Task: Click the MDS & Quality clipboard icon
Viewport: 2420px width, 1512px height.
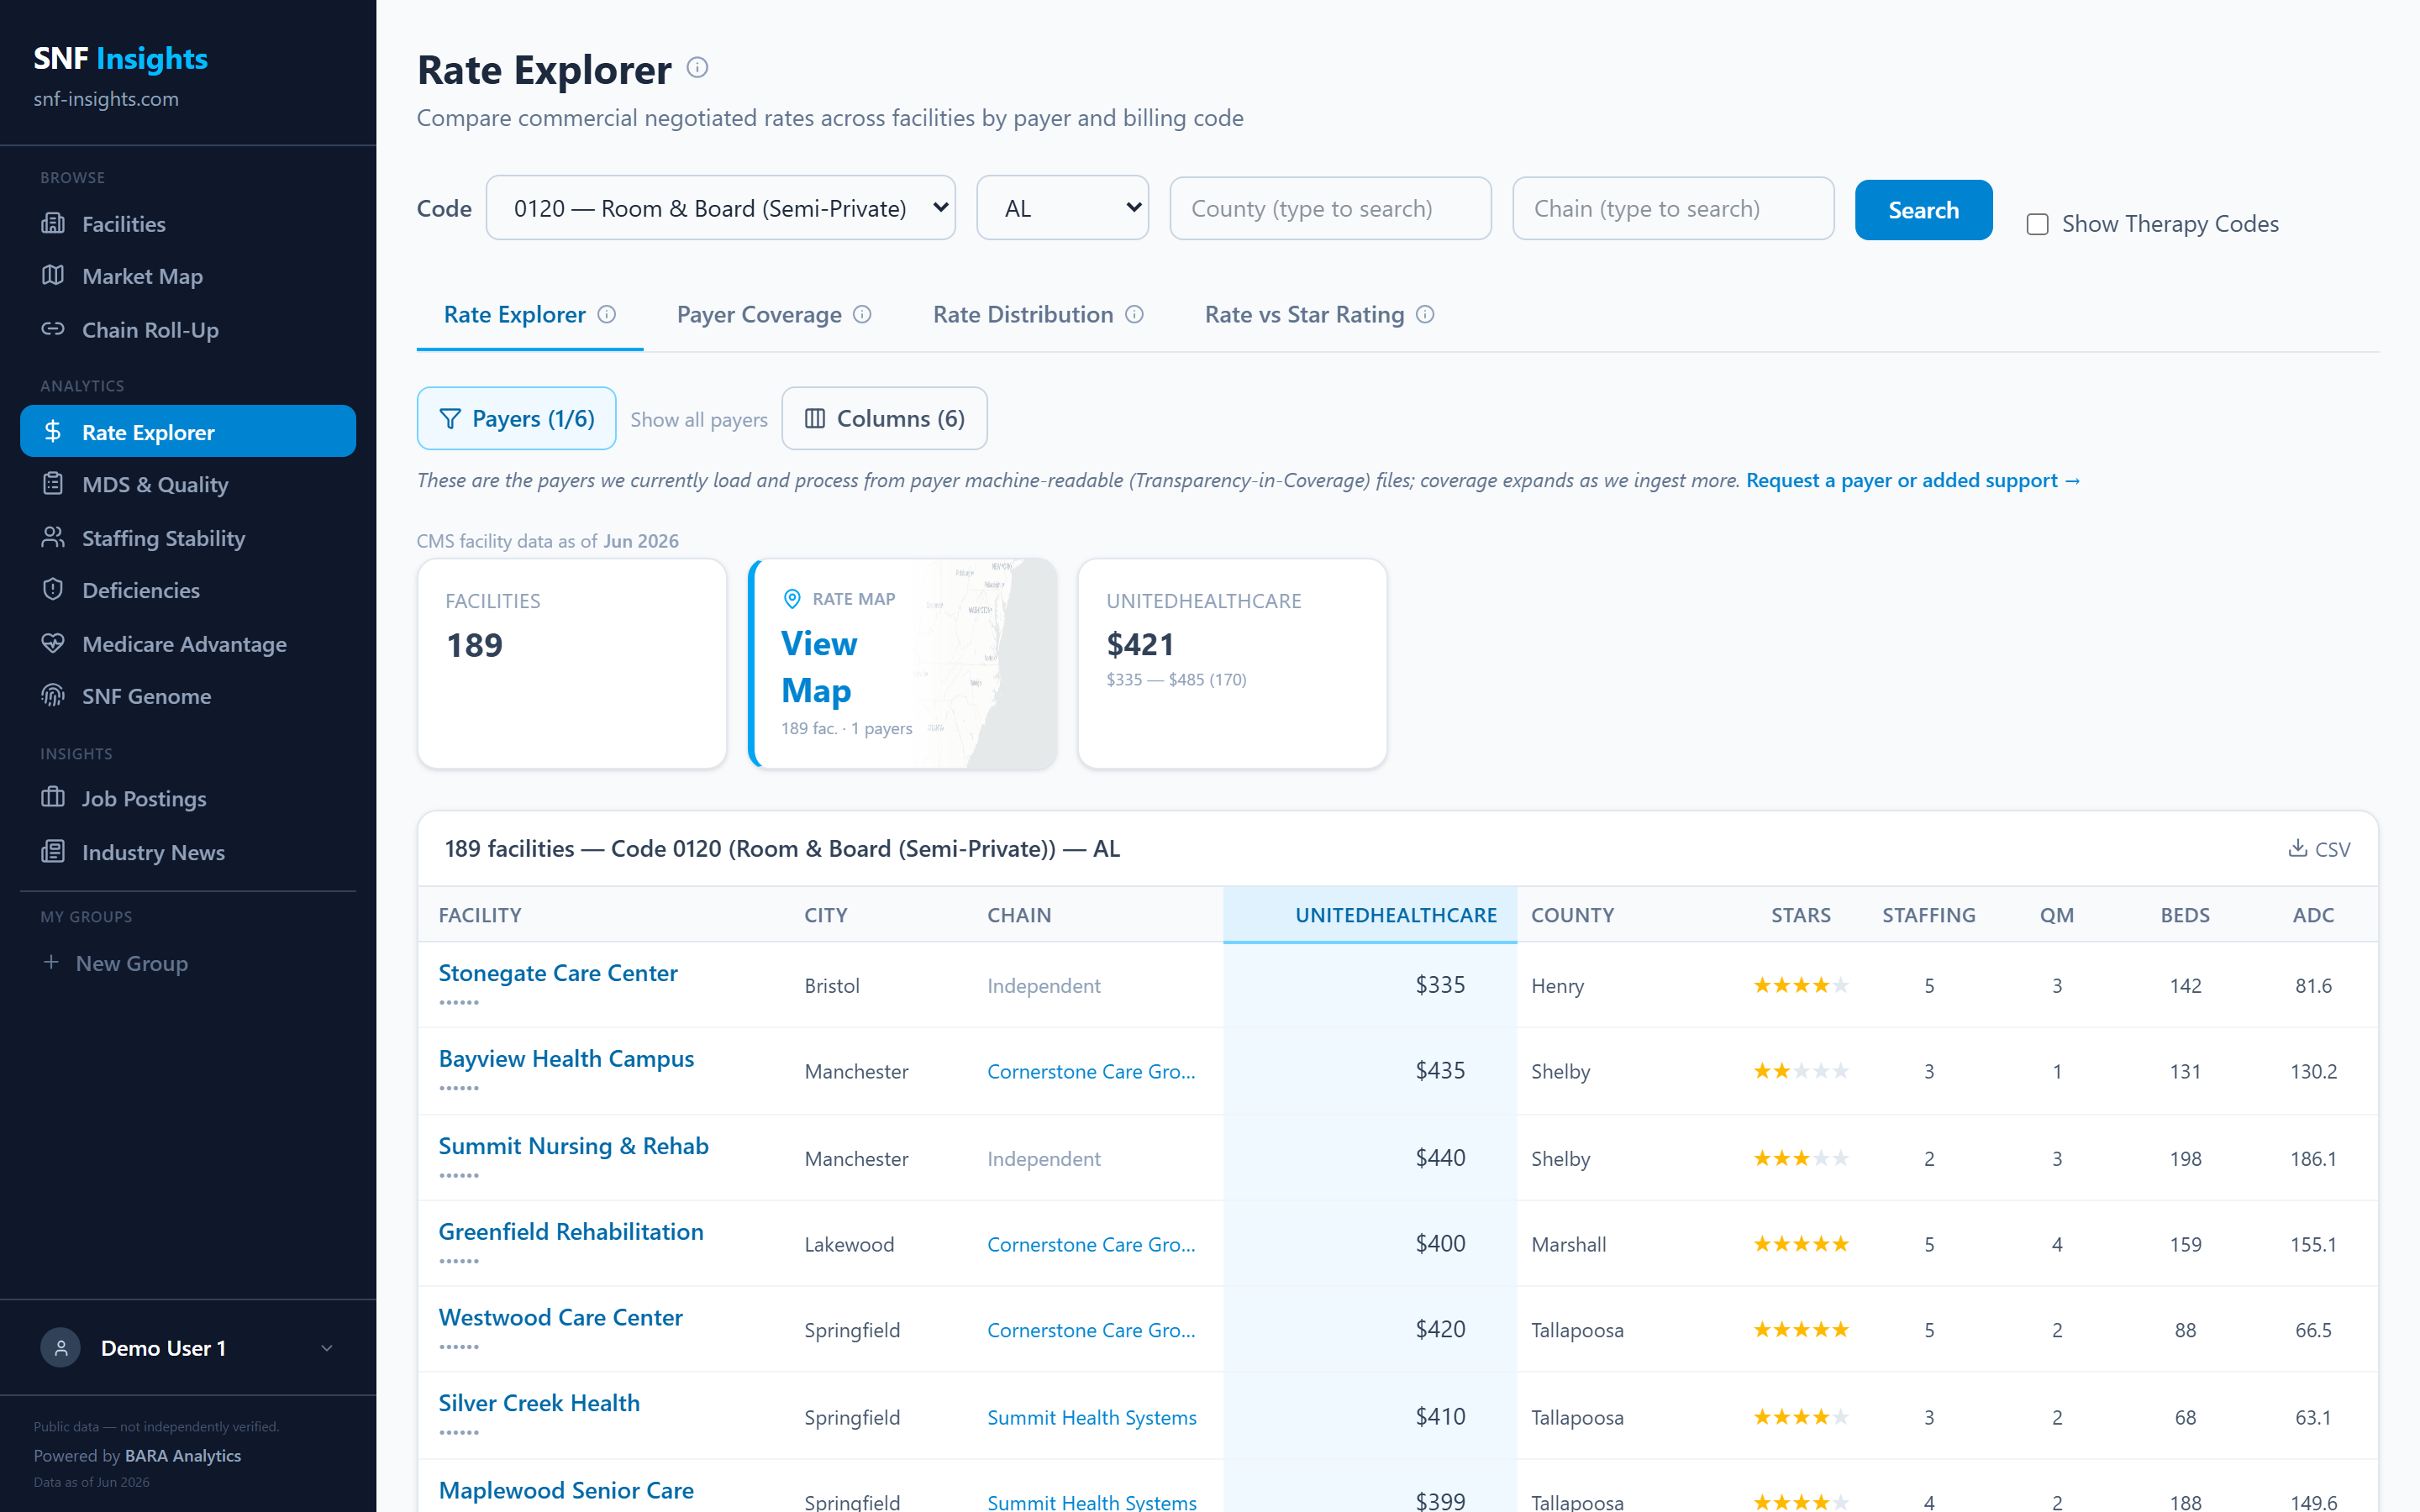Action: (x=53, y=484)
